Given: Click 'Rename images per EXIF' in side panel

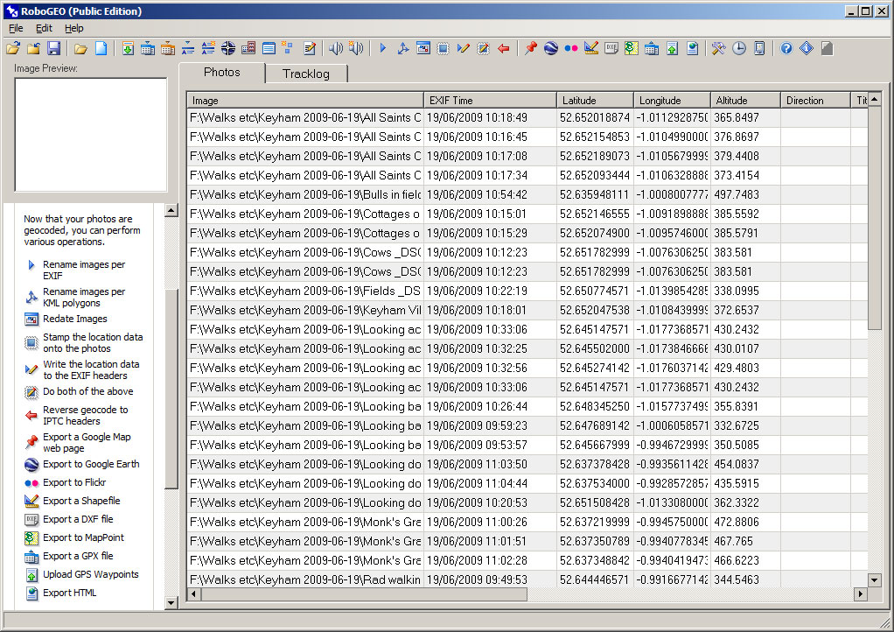Looking at the screenshot, I should coord(84,270).
